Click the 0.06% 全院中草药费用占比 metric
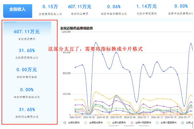Viewport: 194px width, 129px height. (x=114, y=10)
